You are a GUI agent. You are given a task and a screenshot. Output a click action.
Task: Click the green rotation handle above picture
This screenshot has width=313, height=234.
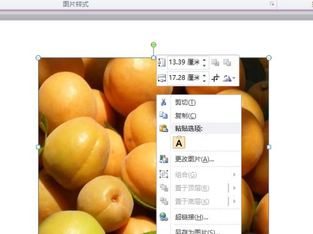pyautogui.click(x=153, y=44)
